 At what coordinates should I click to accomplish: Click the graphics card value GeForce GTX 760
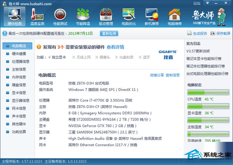(x=103, y=126)
